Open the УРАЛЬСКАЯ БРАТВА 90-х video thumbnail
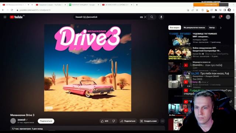The width and height of the screenshot is (236, 133). click(180, 53)
